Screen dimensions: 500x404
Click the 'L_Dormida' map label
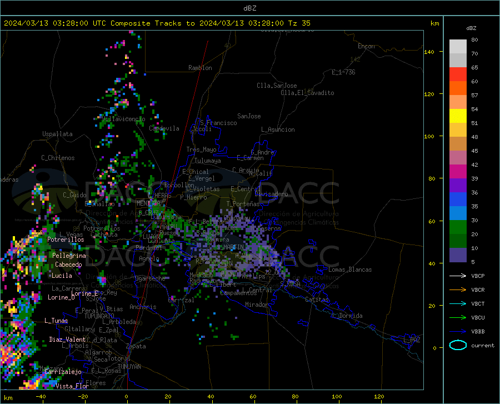click(x=347, y=316)
